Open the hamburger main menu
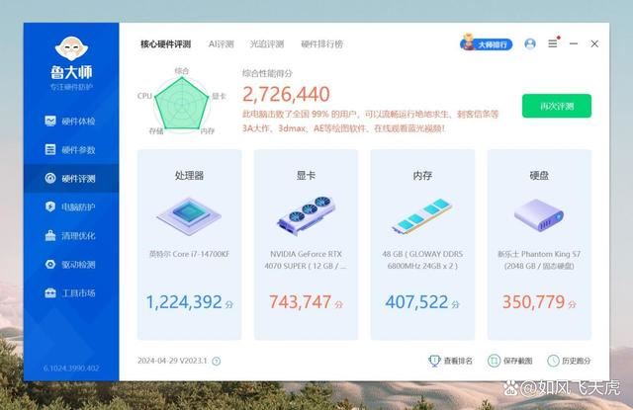 pyautogui.click(x=553, y=44)
